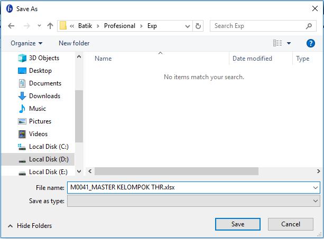Expand the File name dropdown list
This screenshot has width=324, height=239.
[316, 188]
